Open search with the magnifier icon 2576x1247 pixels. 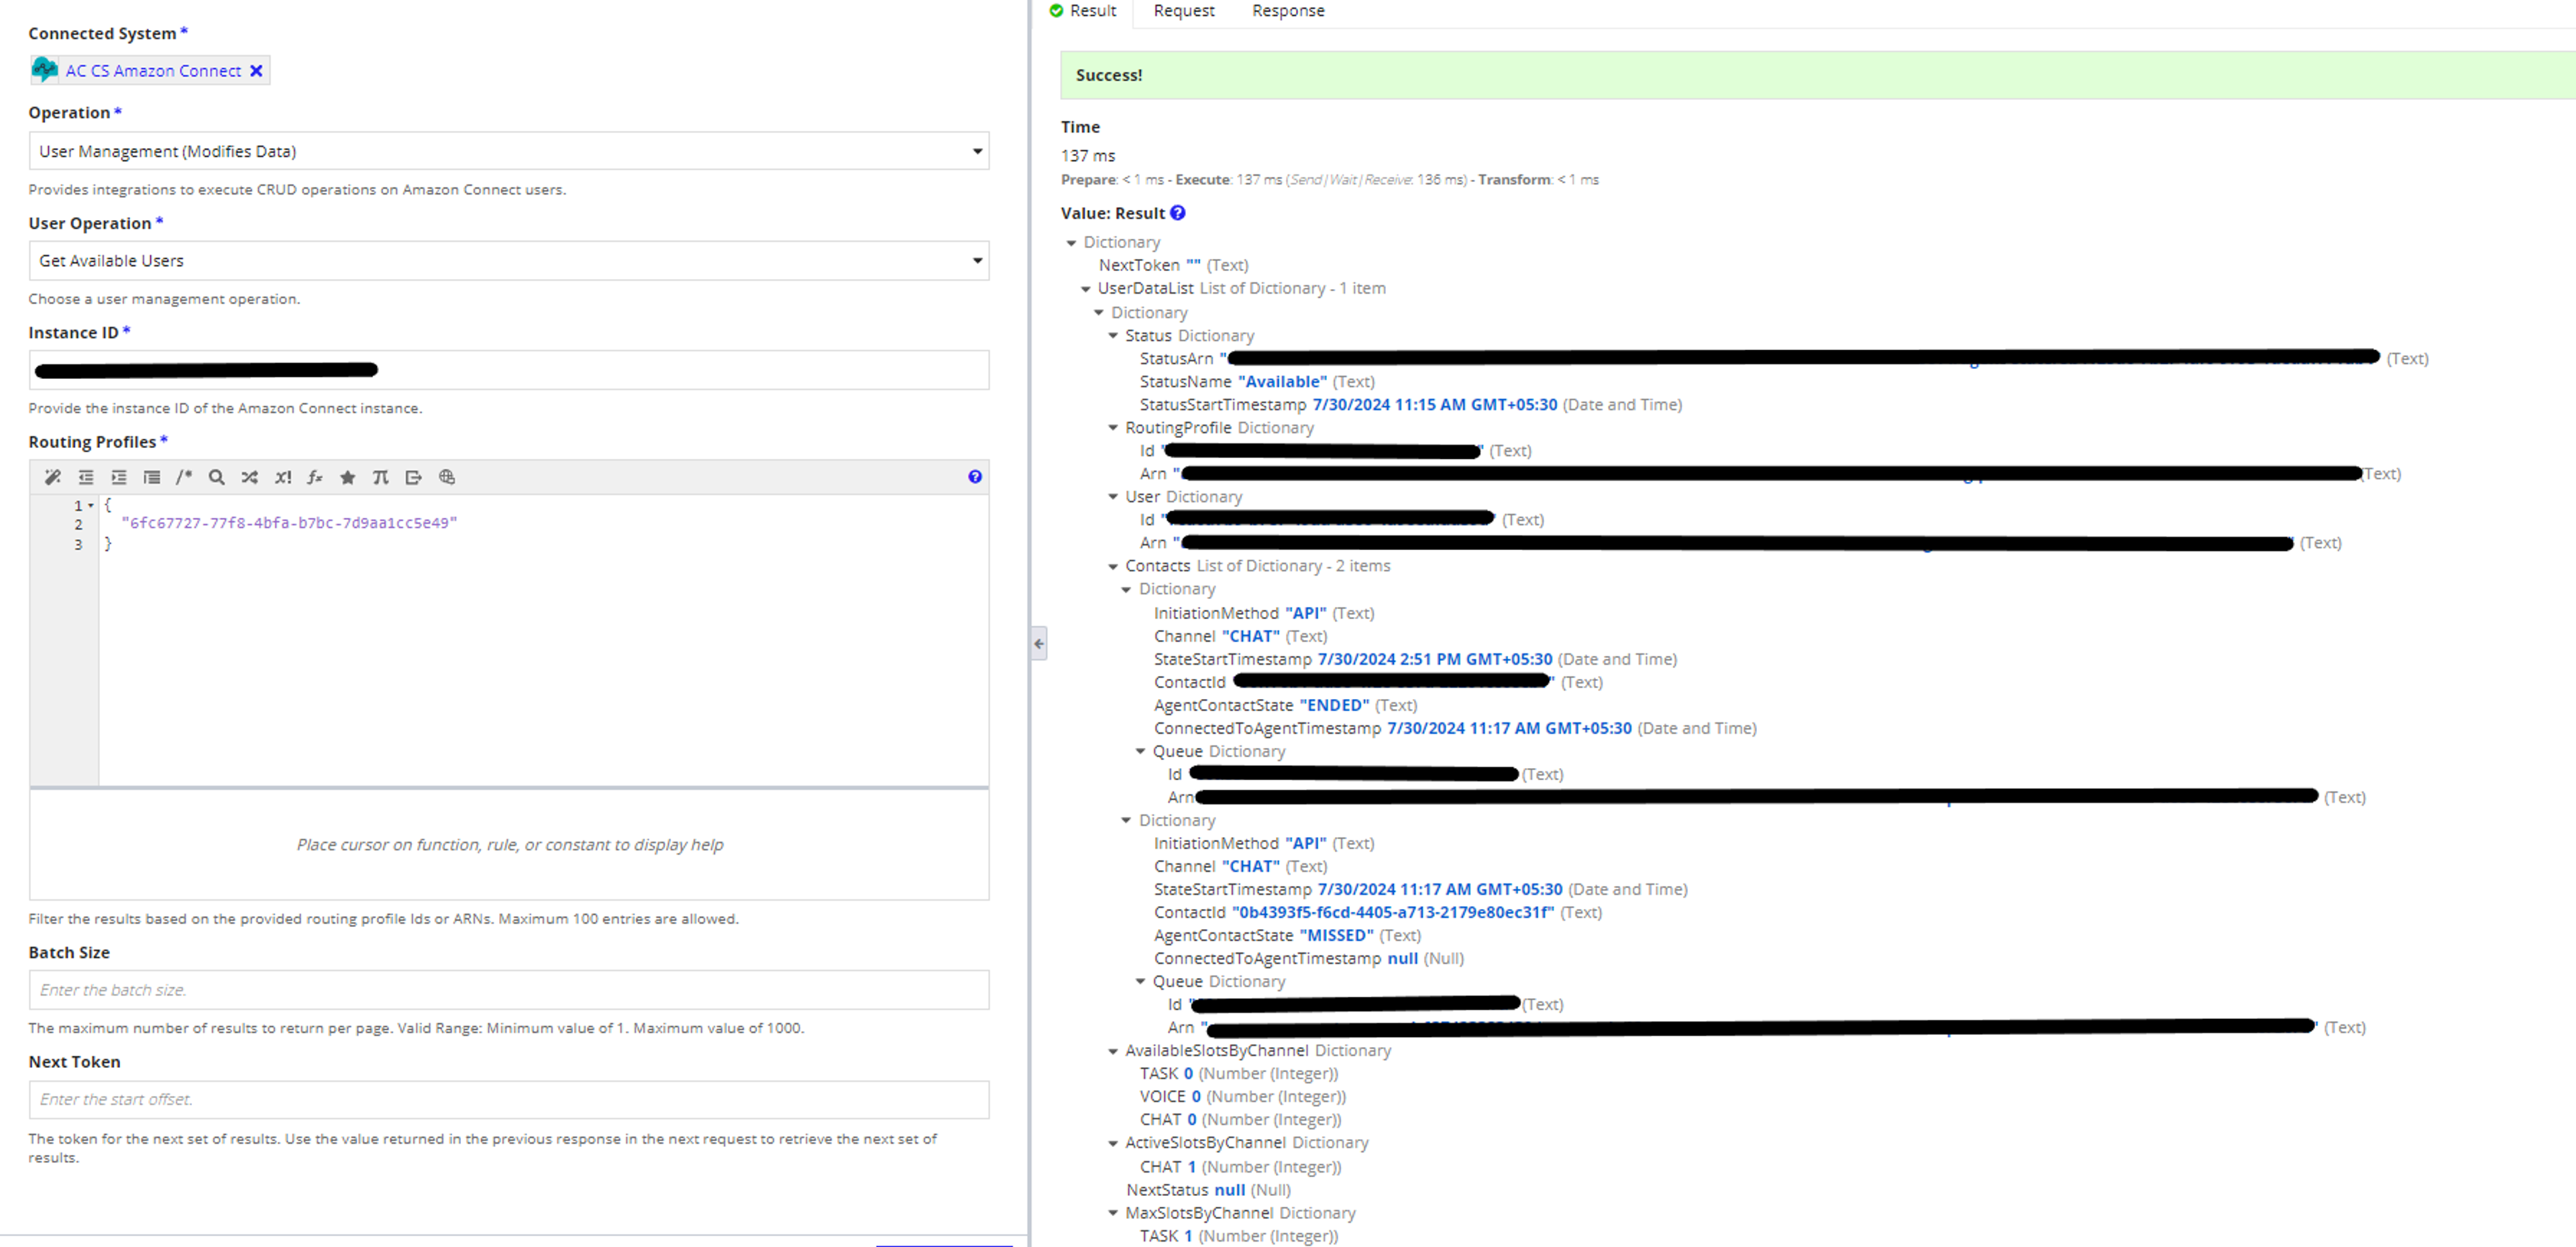(x=216, y=477)
